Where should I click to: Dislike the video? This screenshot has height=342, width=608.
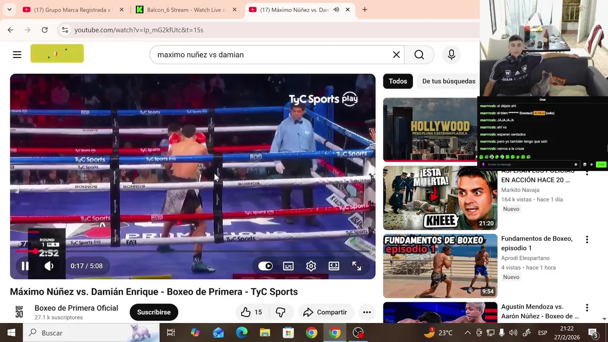tap(281, 312)
